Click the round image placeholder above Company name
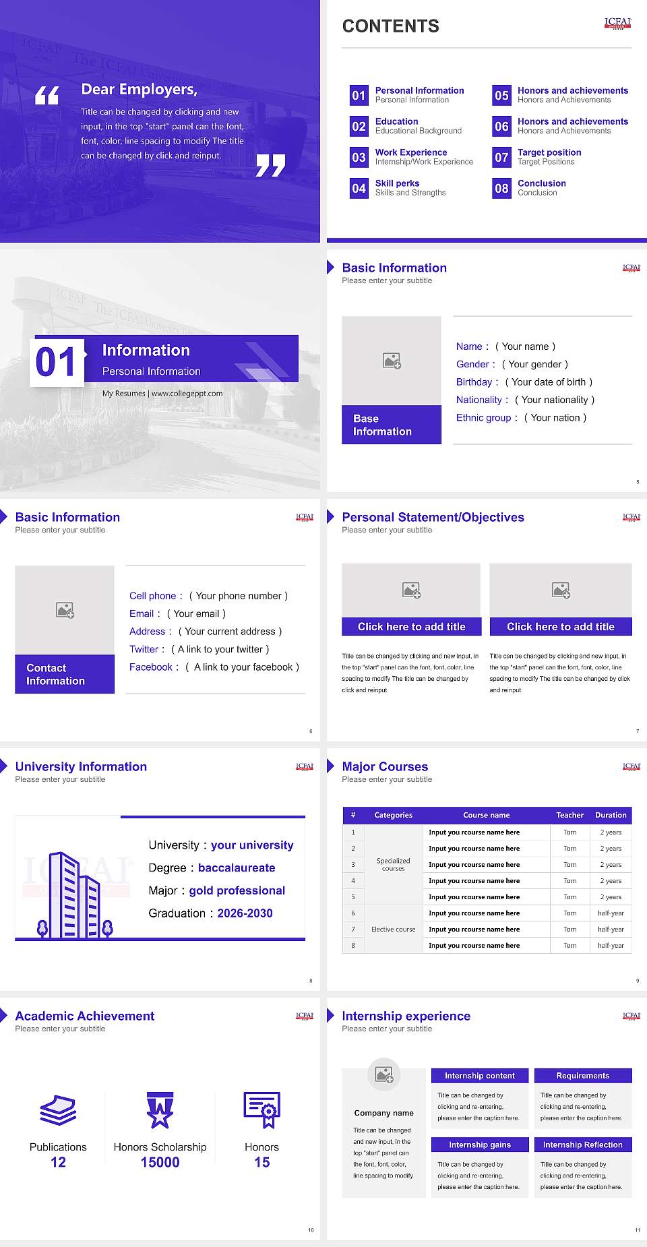Screen dimensions: 647x1247 (384, 1074)
